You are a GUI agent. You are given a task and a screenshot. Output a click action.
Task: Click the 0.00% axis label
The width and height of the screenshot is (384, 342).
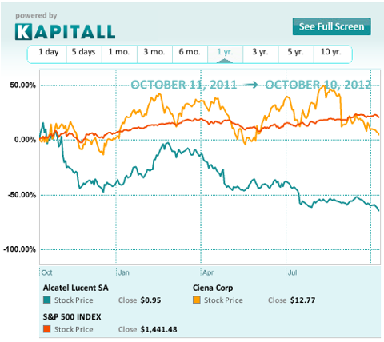[25, 140]
